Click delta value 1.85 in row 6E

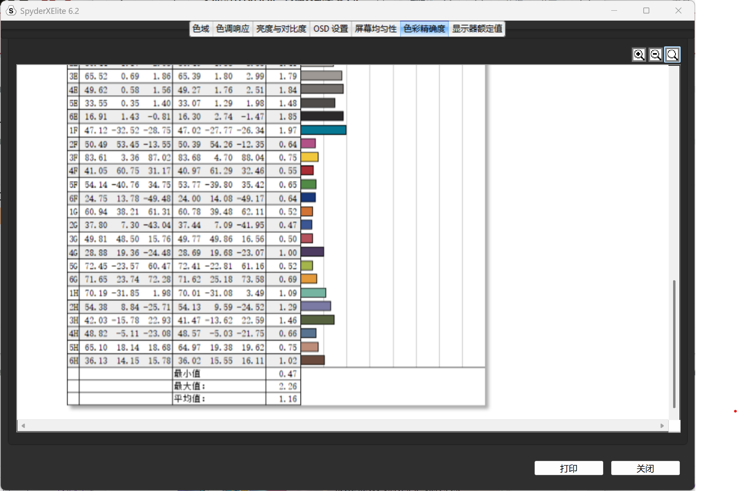(288, 117)
